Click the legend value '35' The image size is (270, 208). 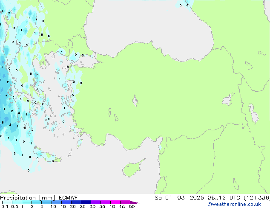[x=102, y=206]
